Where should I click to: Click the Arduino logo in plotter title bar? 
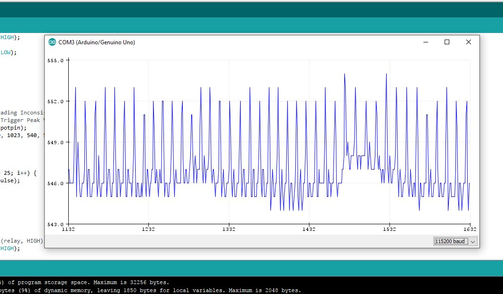click(52, 42)
